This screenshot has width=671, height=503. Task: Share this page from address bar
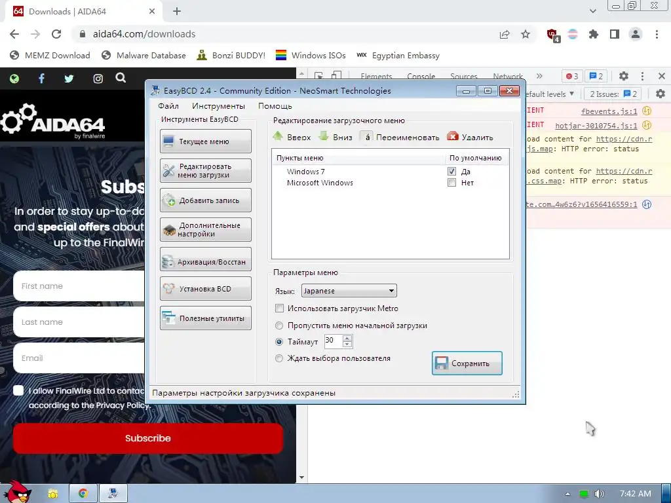(x=505, y=34)
